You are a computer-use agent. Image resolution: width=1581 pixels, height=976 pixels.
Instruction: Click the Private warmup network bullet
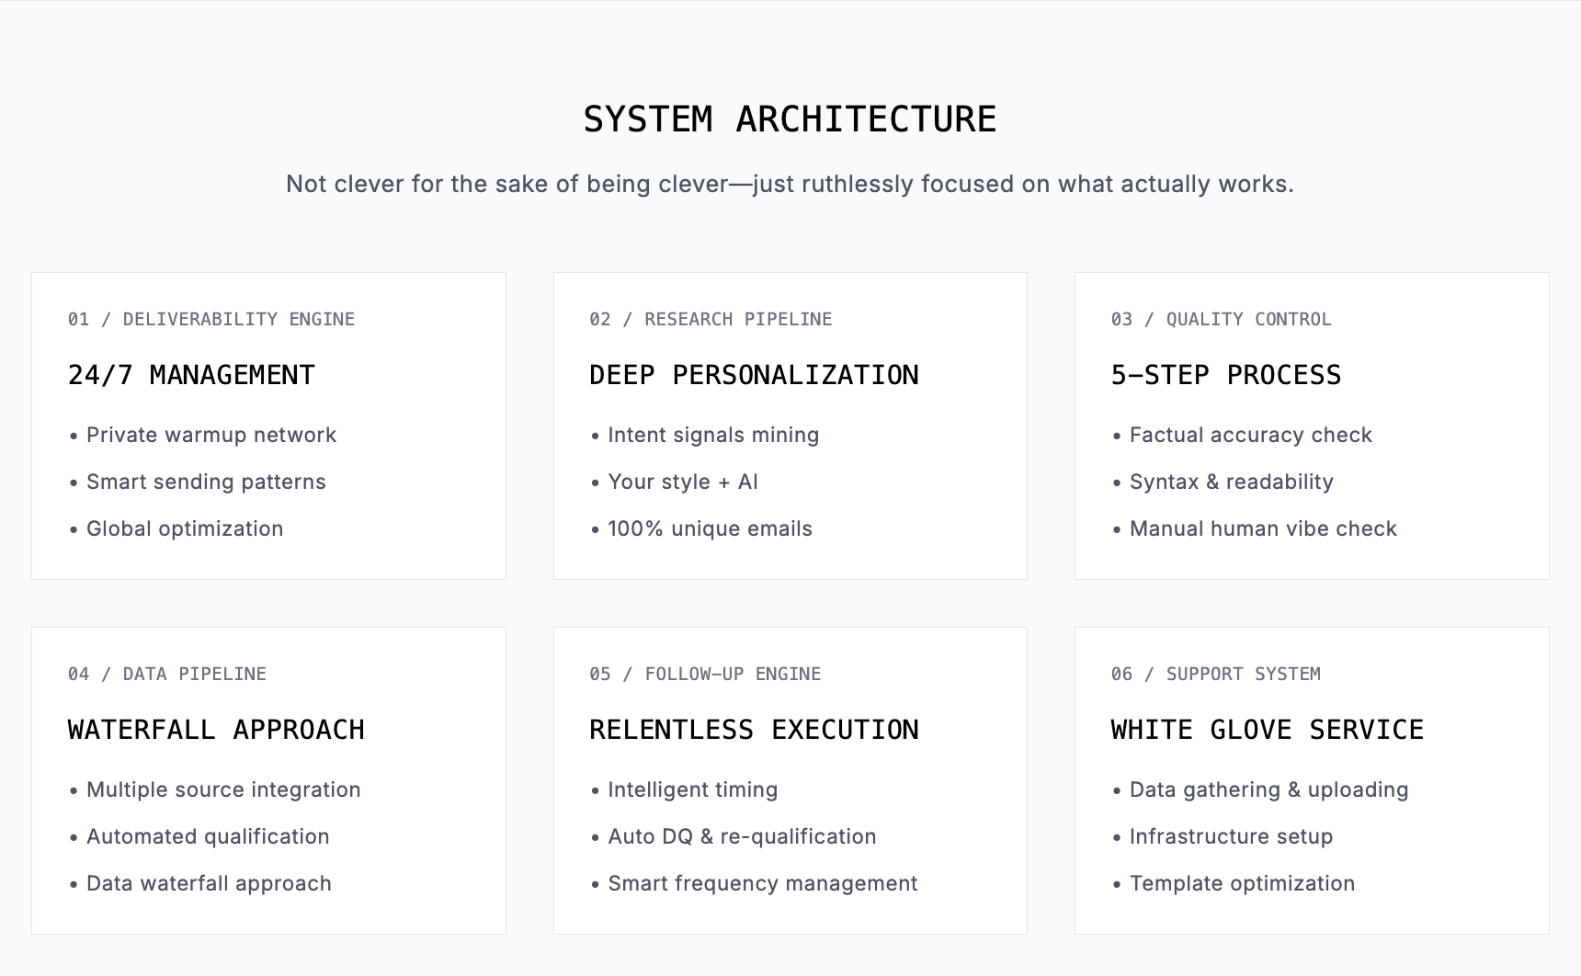(x=210, y=435)
